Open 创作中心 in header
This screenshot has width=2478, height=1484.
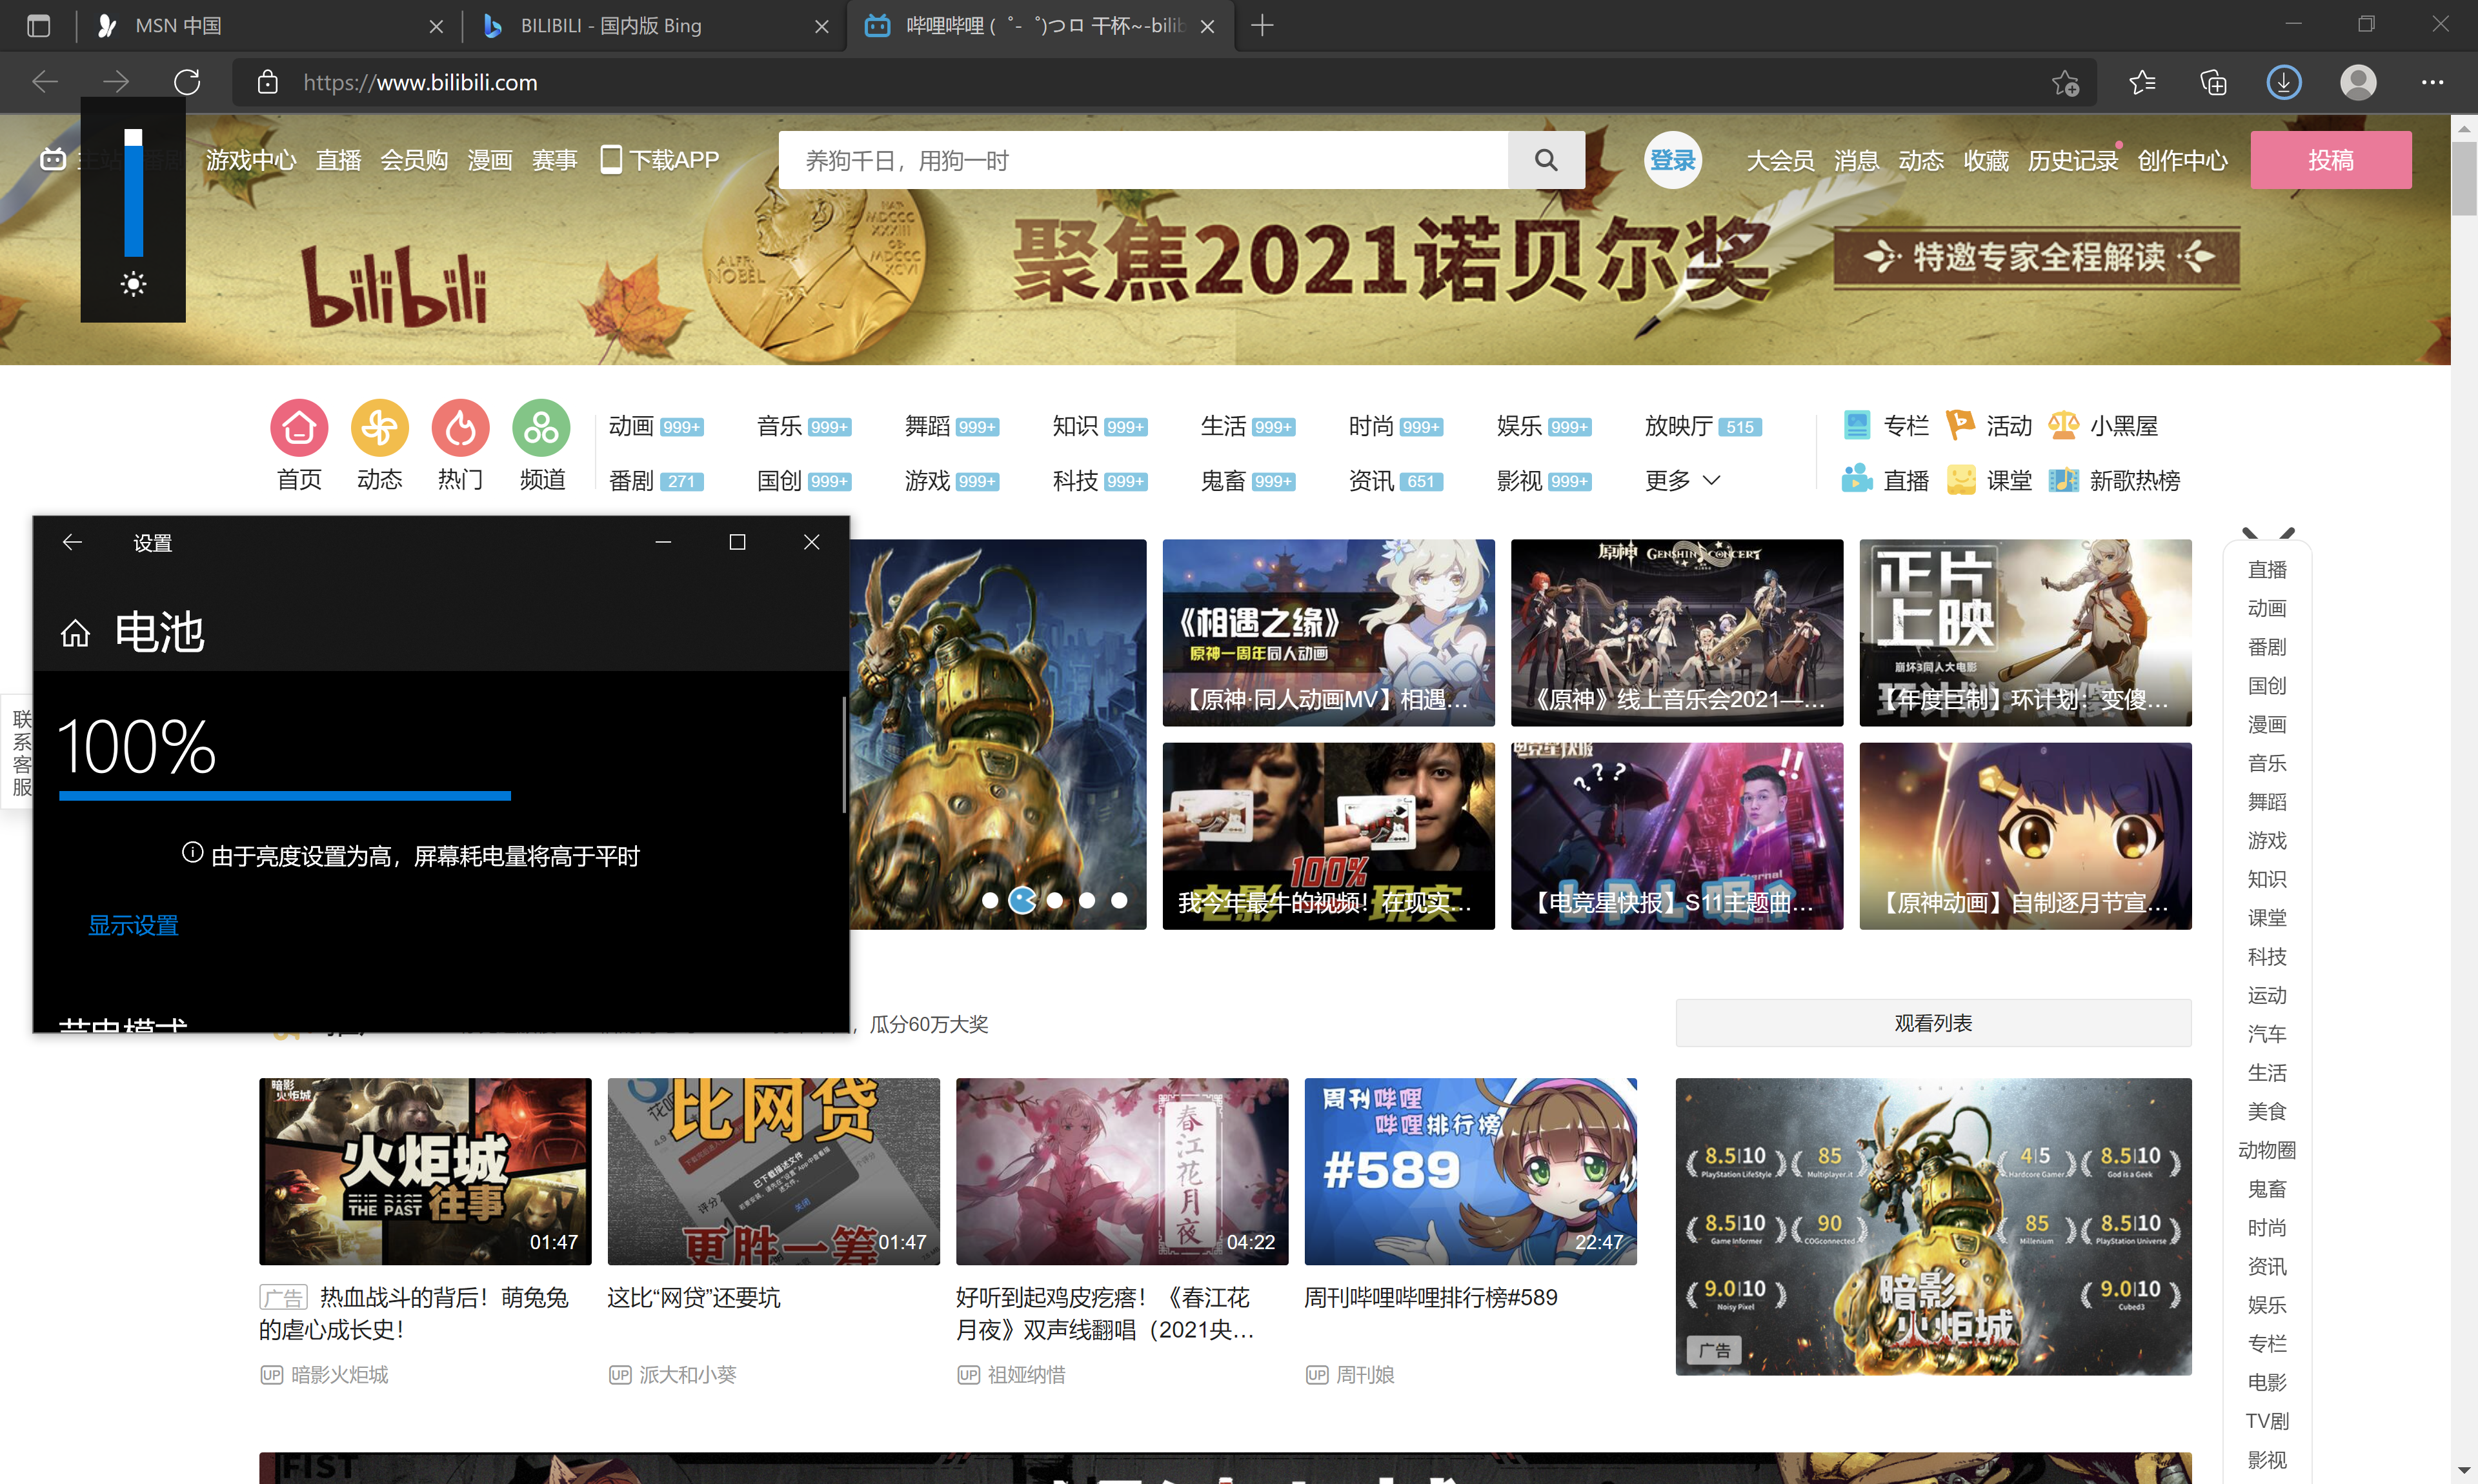pos(2182,160)
